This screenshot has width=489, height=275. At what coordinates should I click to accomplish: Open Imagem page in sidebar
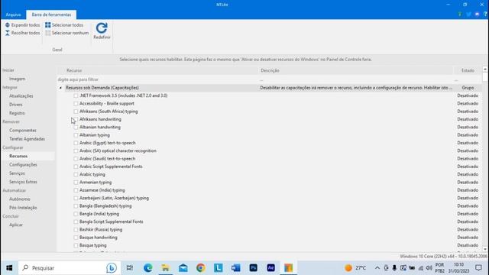(x=17, y=79)
